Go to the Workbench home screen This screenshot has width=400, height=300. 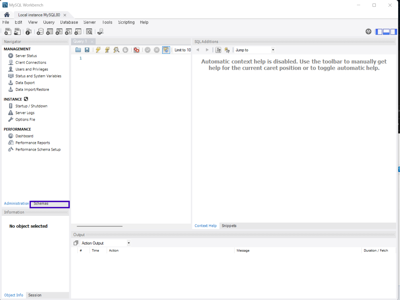pos(7,15)
